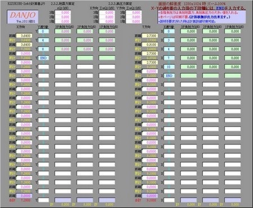This screenshot has height=208, width=253.
Task: Select Y通り番 cell containing 8
Action: coord(43,49)
